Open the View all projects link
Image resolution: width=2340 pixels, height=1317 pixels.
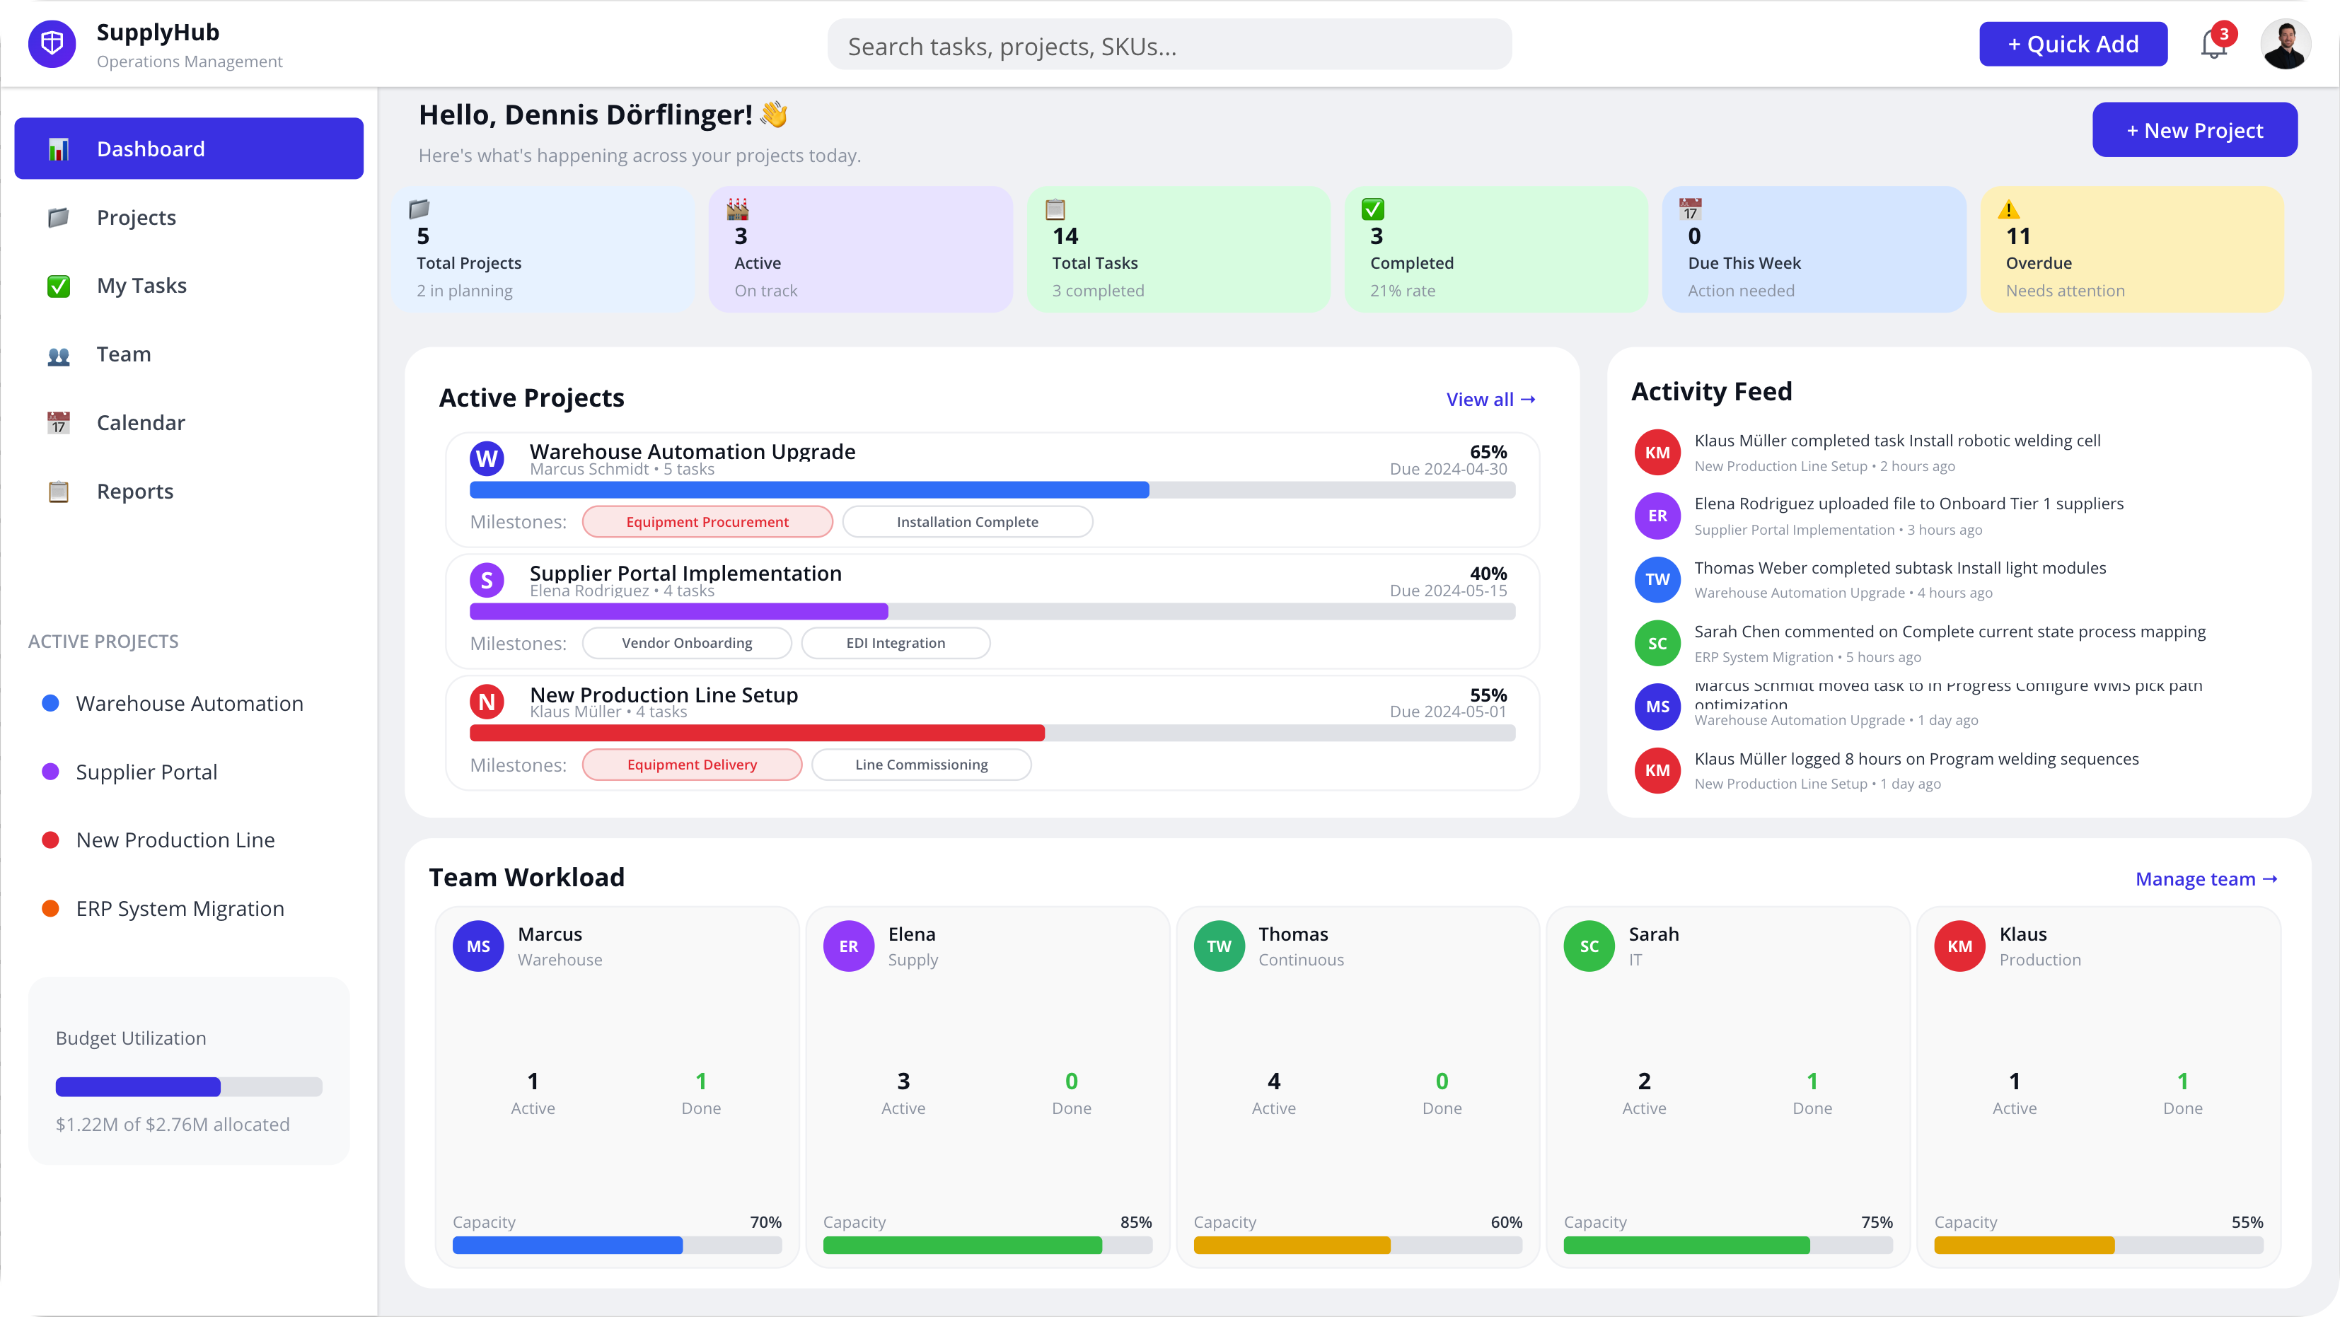(x=1489, y=398)
